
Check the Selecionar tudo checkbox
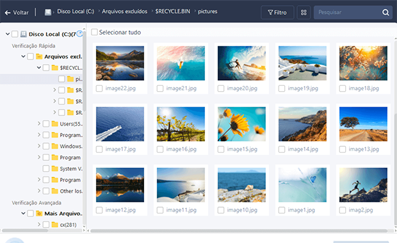[x=94, y=32]
